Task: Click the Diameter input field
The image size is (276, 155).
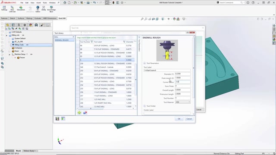Action: click(x=183, y=74)
